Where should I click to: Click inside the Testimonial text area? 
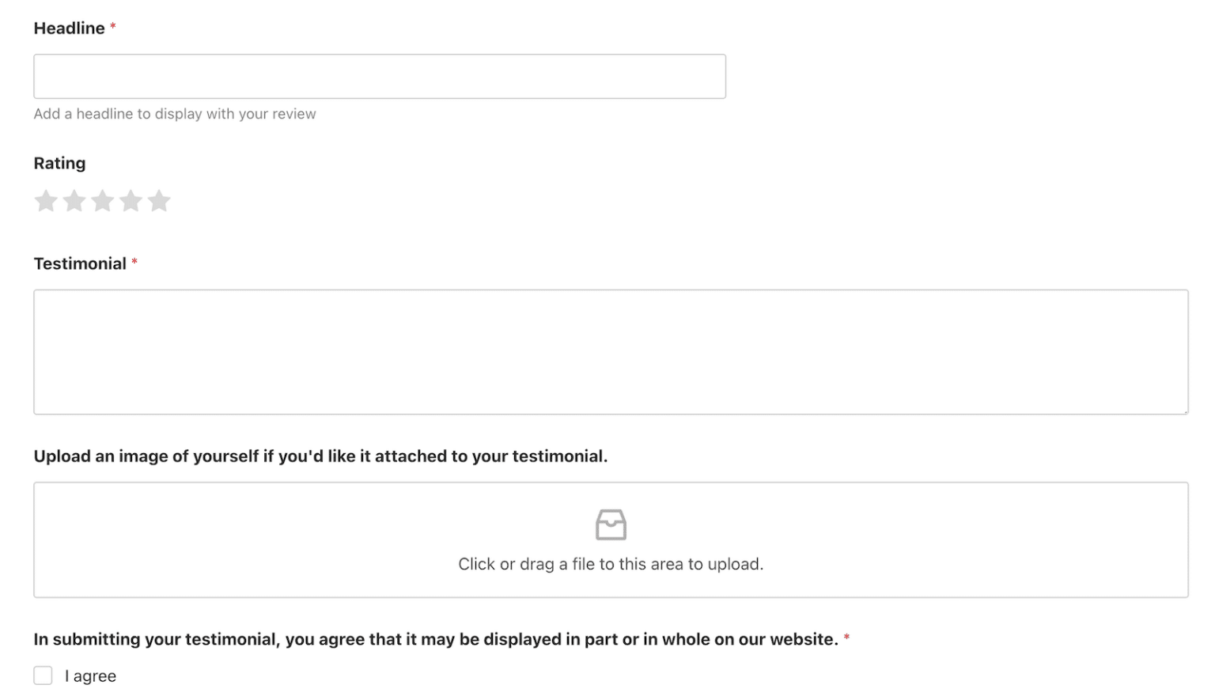click(x=609, y=351)
